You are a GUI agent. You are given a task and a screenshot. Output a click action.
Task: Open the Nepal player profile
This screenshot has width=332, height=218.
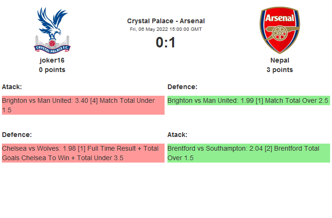pyautogui.click(x=280, y=60)
